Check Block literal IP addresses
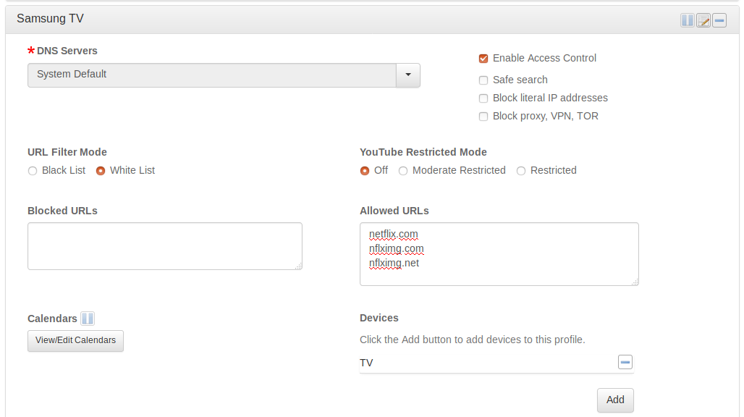This screenshot has width=744, height=417. pyautogui.click(x=483, y=98)
